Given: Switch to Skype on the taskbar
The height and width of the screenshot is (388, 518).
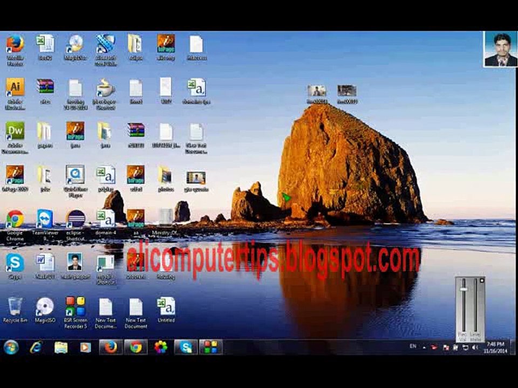Looking at the screenshot, I should (x=186, y=347).
